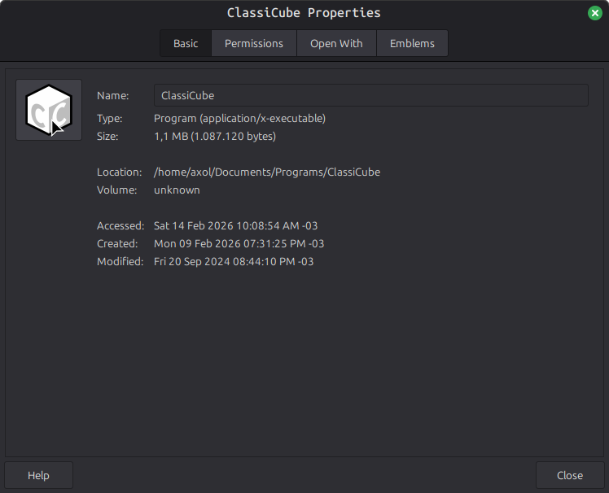The width and height of the screenshot is (609, 493).
Task: Click the /home/axol/Documents/Programs/ClassiCube location path
Action: click(x=267, y=172)
